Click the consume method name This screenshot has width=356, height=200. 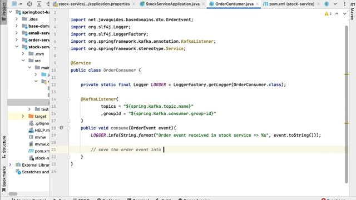coord(120,128)
